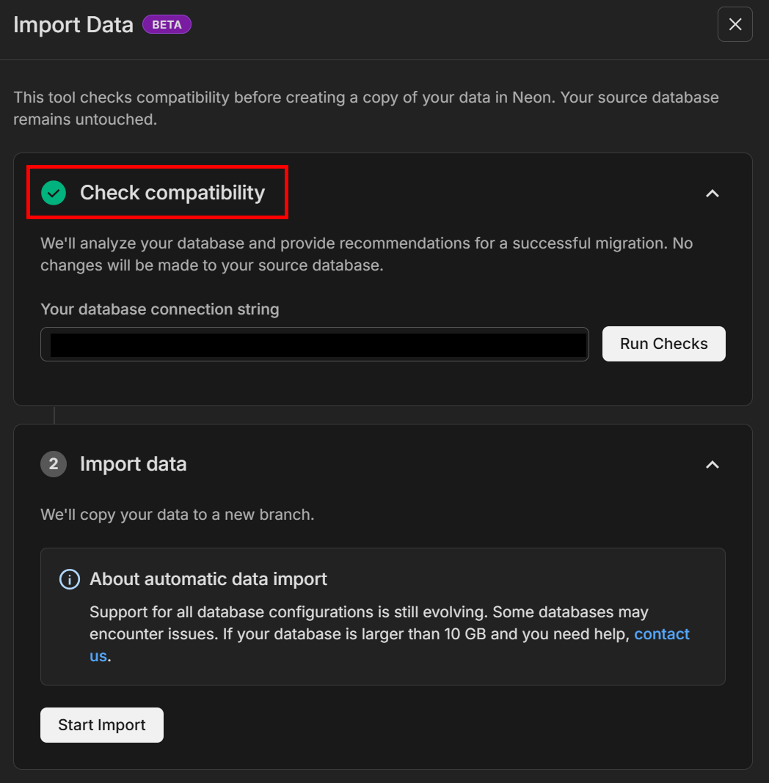Click the X icon to close Import Data

click(735, 24)
